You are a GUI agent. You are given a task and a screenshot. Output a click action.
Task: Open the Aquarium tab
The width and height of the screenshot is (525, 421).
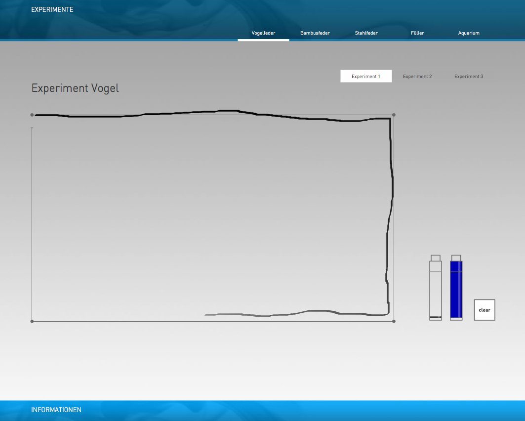469,33
